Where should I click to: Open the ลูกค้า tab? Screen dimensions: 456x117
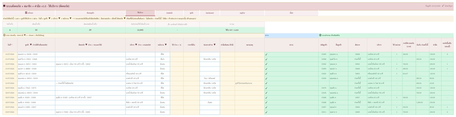[x=192, y=13]
